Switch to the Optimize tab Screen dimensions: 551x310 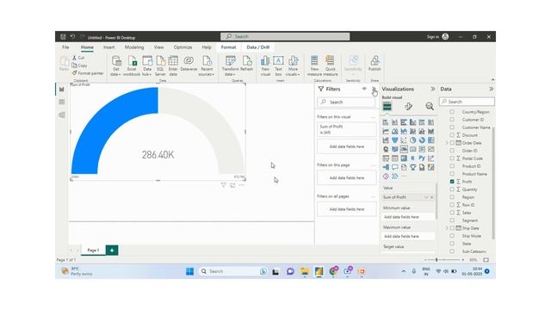click(183, 47)
